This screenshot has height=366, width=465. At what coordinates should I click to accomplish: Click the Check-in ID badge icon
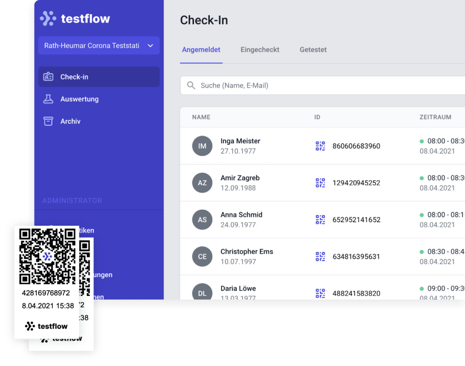pos(48,77)
